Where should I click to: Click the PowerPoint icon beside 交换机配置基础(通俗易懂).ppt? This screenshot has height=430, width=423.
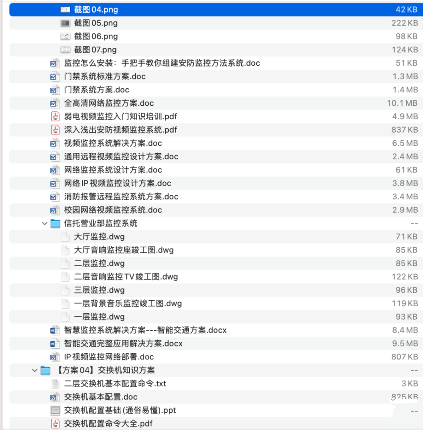tap(54, 410)
